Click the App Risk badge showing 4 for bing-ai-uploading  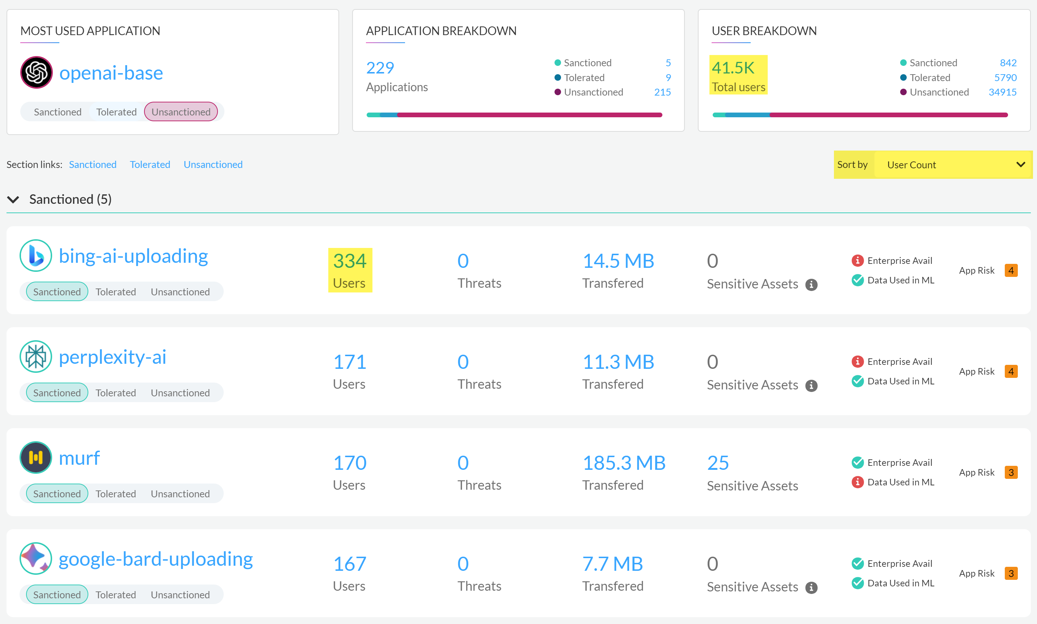coord(1011,270)
